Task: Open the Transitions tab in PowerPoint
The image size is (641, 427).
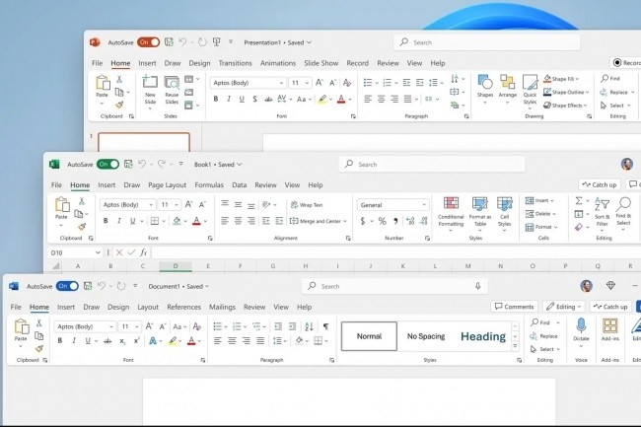Action: [x=235, y=63]
